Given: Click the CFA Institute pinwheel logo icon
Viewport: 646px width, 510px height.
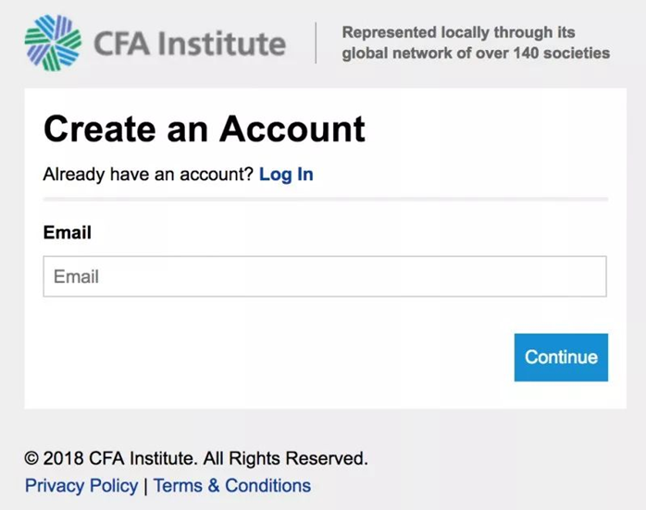Looking at the screenshot, I should click(x=53, y=42).
